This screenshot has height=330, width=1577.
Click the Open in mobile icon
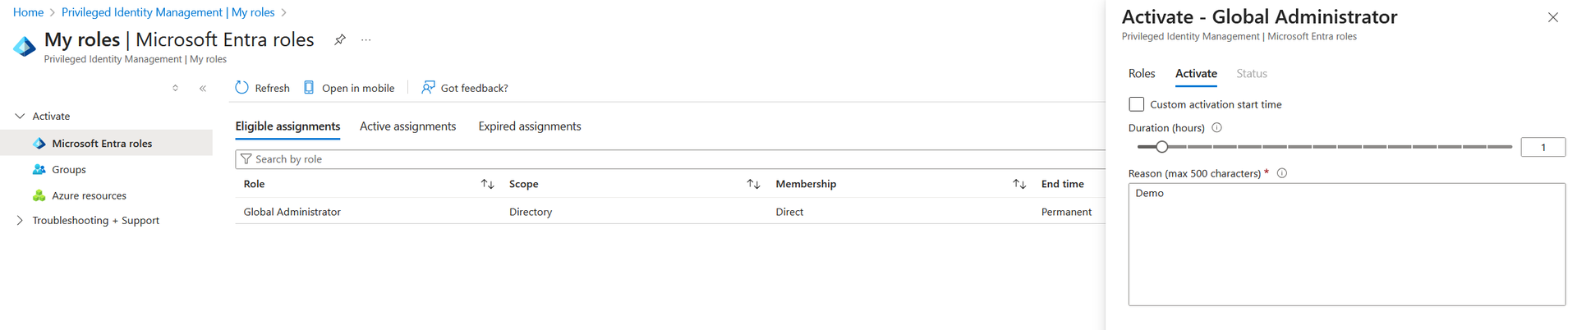[x=309, y=88]
